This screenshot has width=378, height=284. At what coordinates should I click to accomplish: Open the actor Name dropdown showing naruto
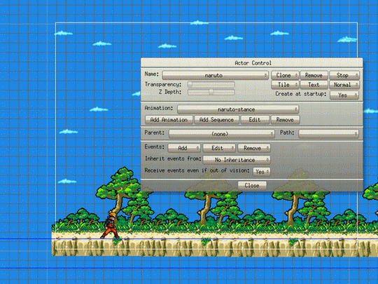coord(216,75)
